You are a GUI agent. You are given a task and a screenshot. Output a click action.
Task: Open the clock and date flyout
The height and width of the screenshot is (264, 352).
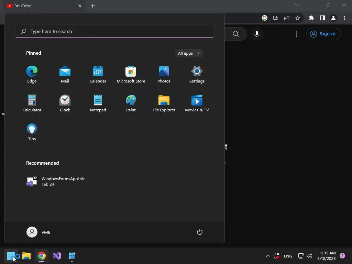click(x=327, y=256)
